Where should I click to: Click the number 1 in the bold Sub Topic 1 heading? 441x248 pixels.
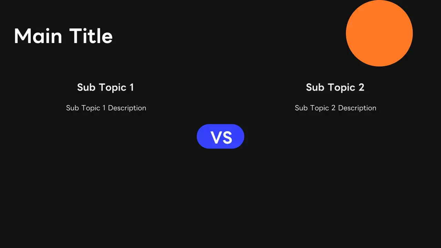pyautogui.click(x=132, y=87)
